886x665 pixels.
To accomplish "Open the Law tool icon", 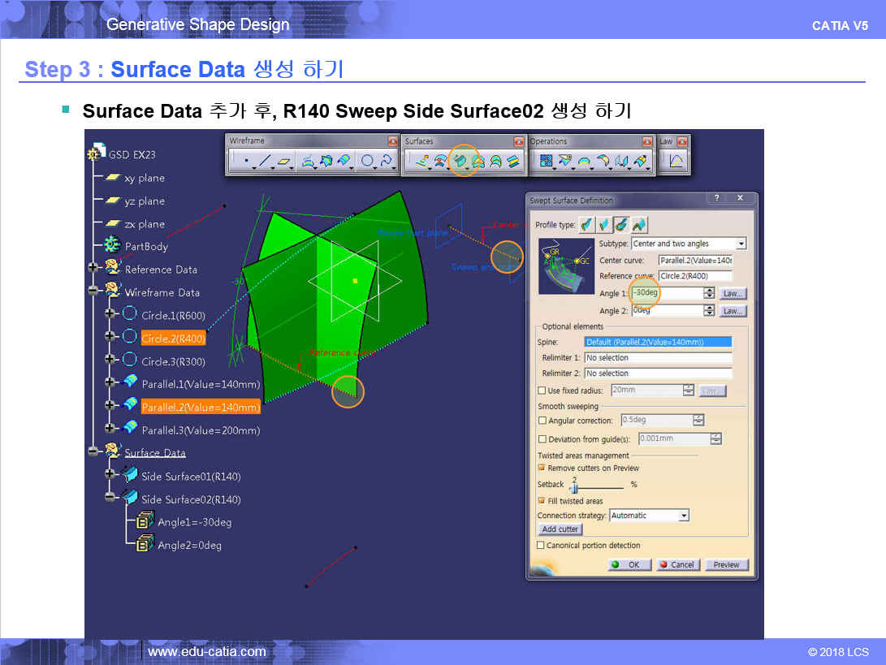I will click(676, 162).
